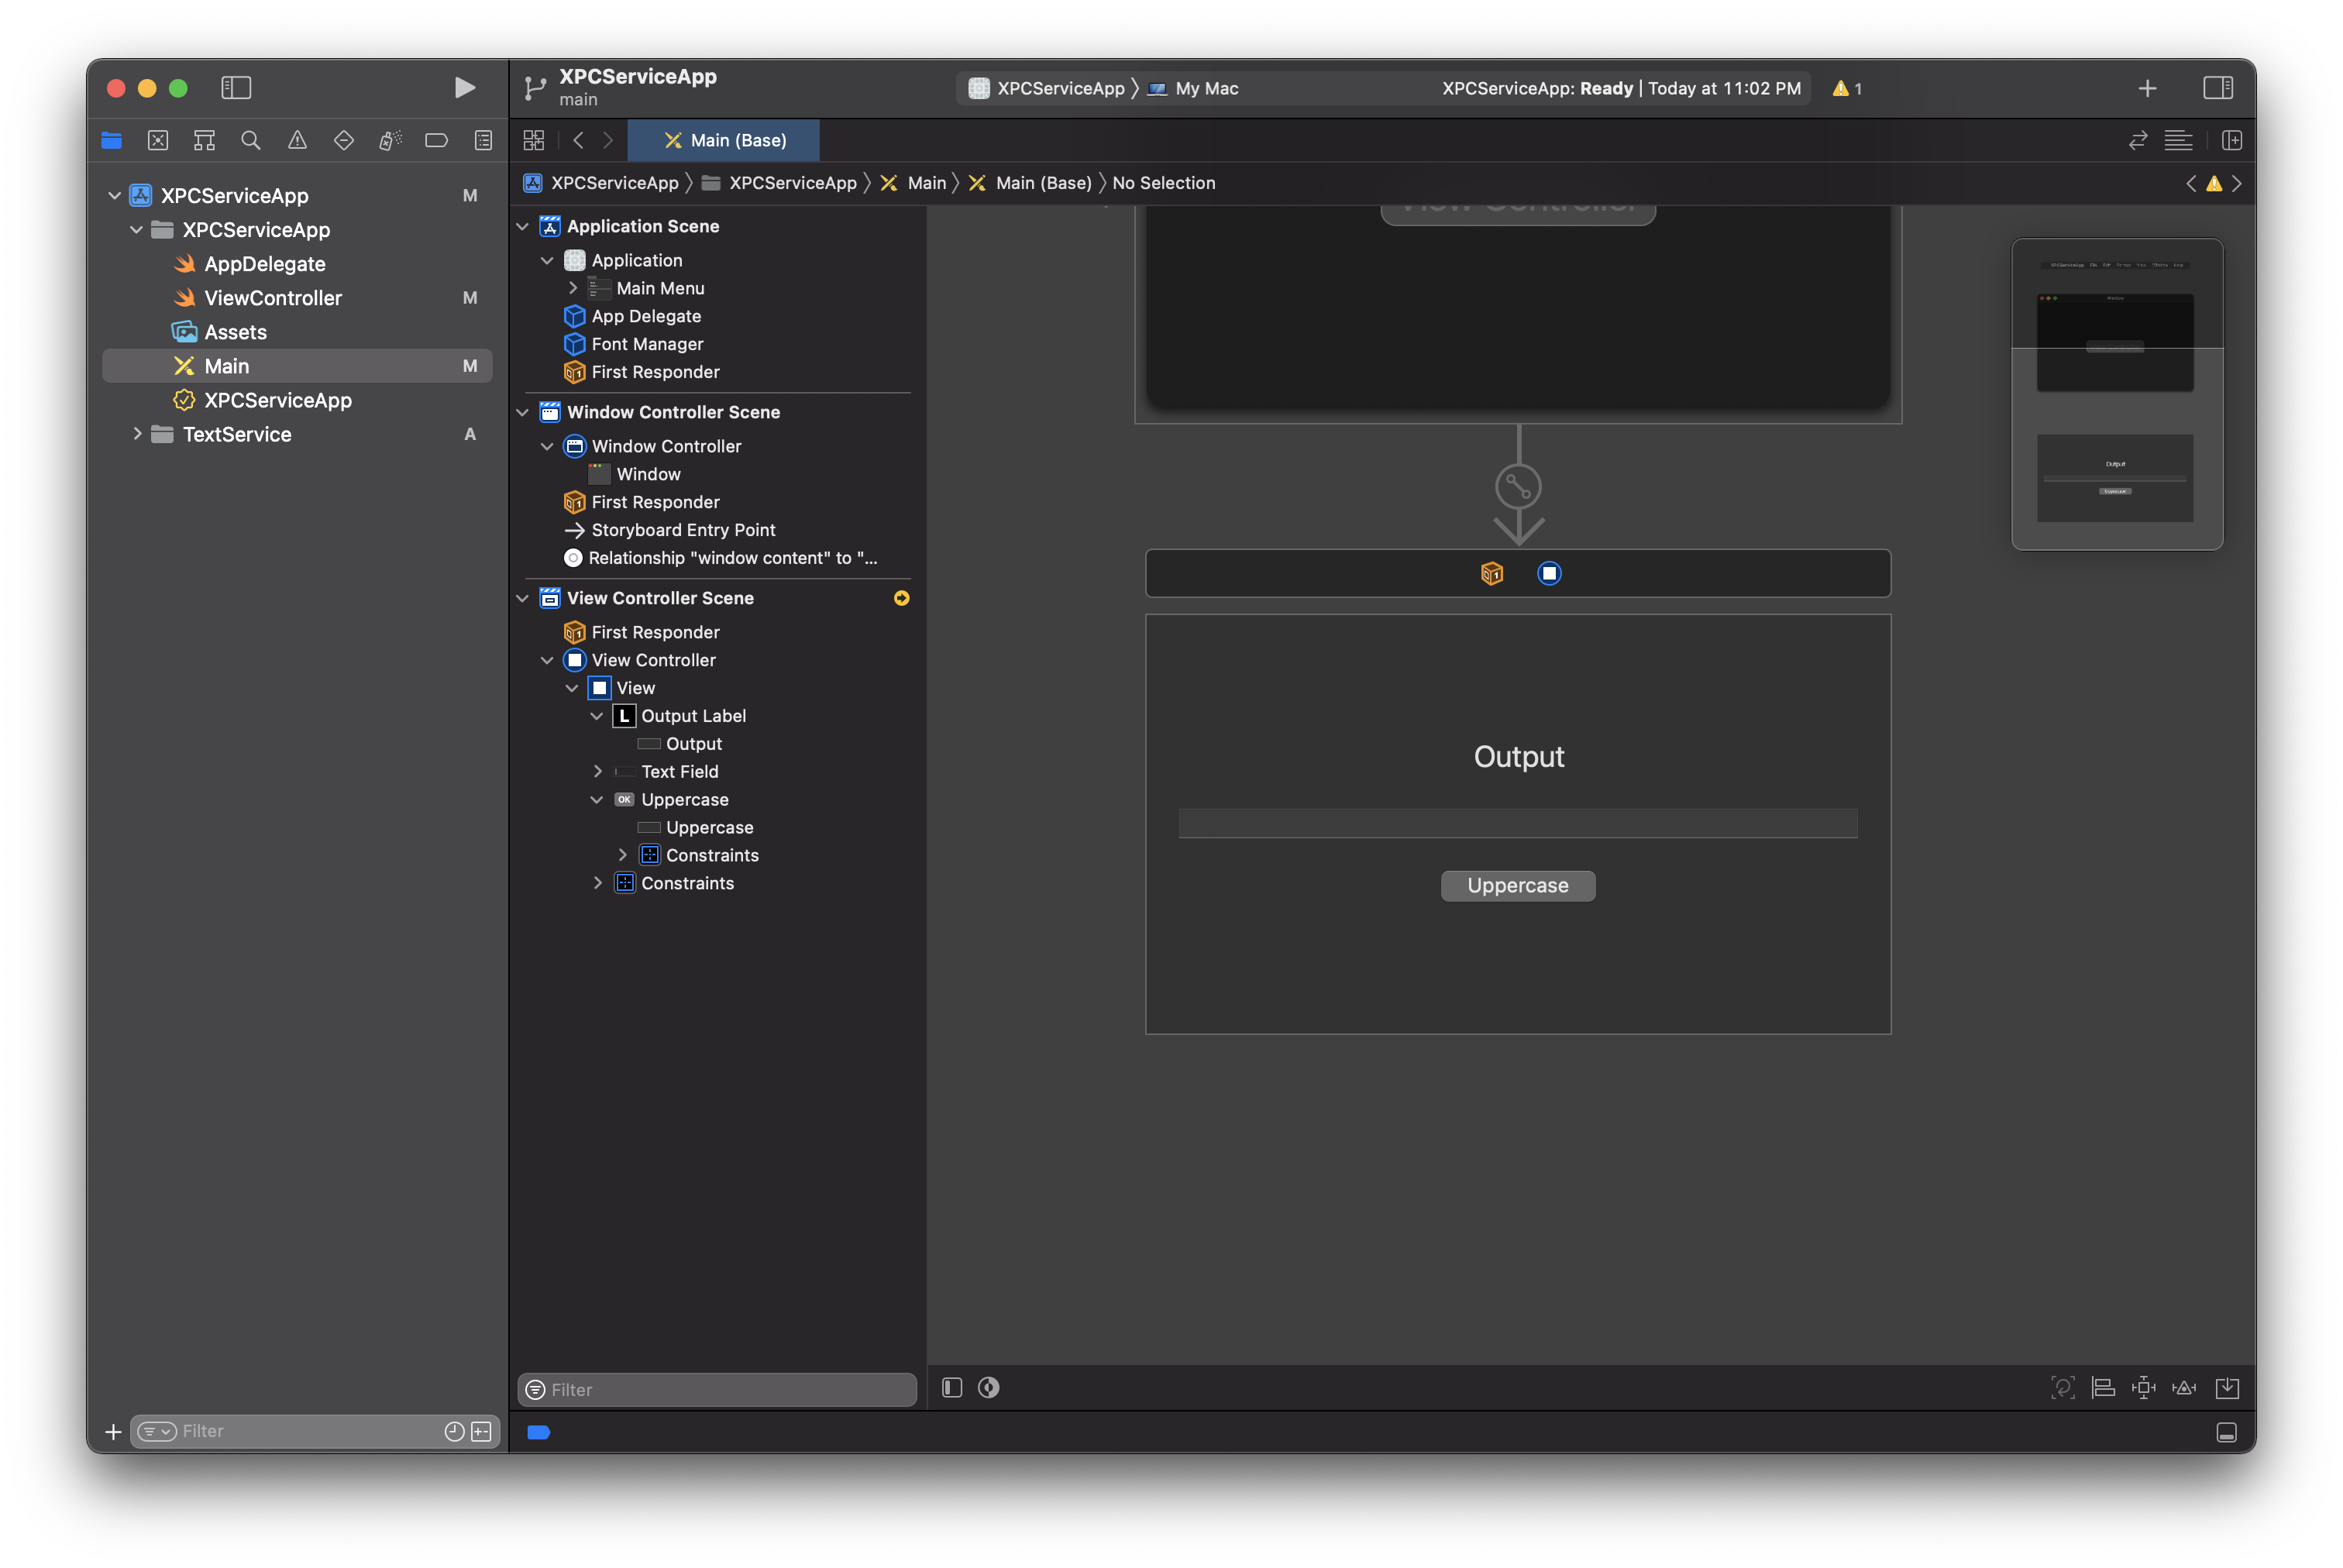
Task: Open the Source Control navigator
Action: click(158, 141)
